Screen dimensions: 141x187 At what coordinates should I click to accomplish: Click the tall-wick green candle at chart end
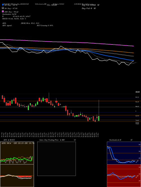tap(99, 118)
